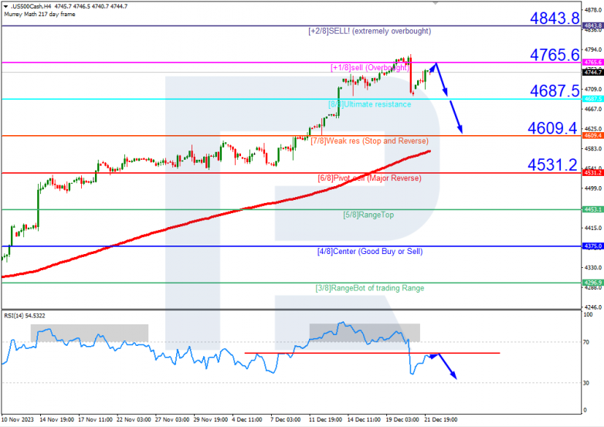Click the chart dropdown arrow beside .US500Cash
The height and width of the screenshot is (427, 604).
[x=5, y=6]
